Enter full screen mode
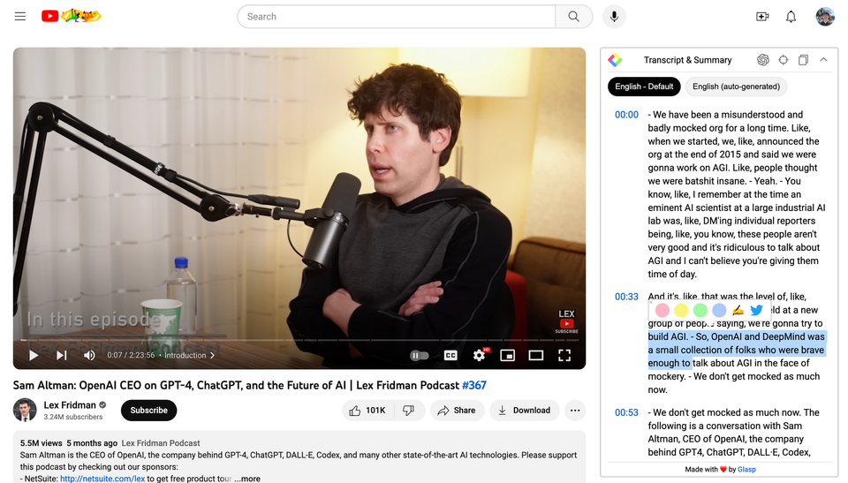The width and height of the screenshot is (848, 483). click(x=564, y=355)
